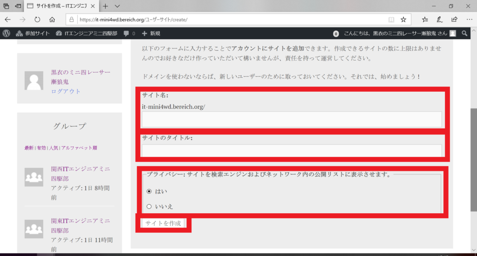Click the ログアウト link
Screen dimensions: 477x256
[66, 91]
